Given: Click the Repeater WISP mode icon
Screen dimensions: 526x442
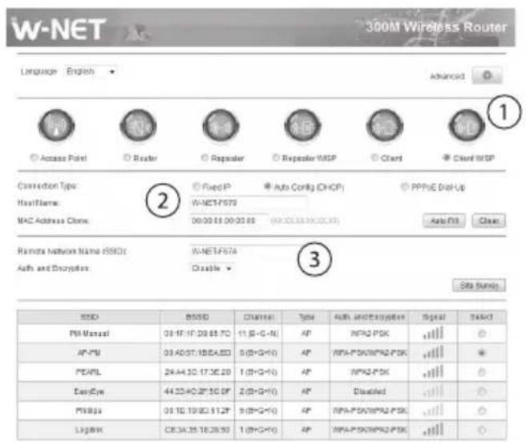Looking at the screenshot, I should pos(302,126).
